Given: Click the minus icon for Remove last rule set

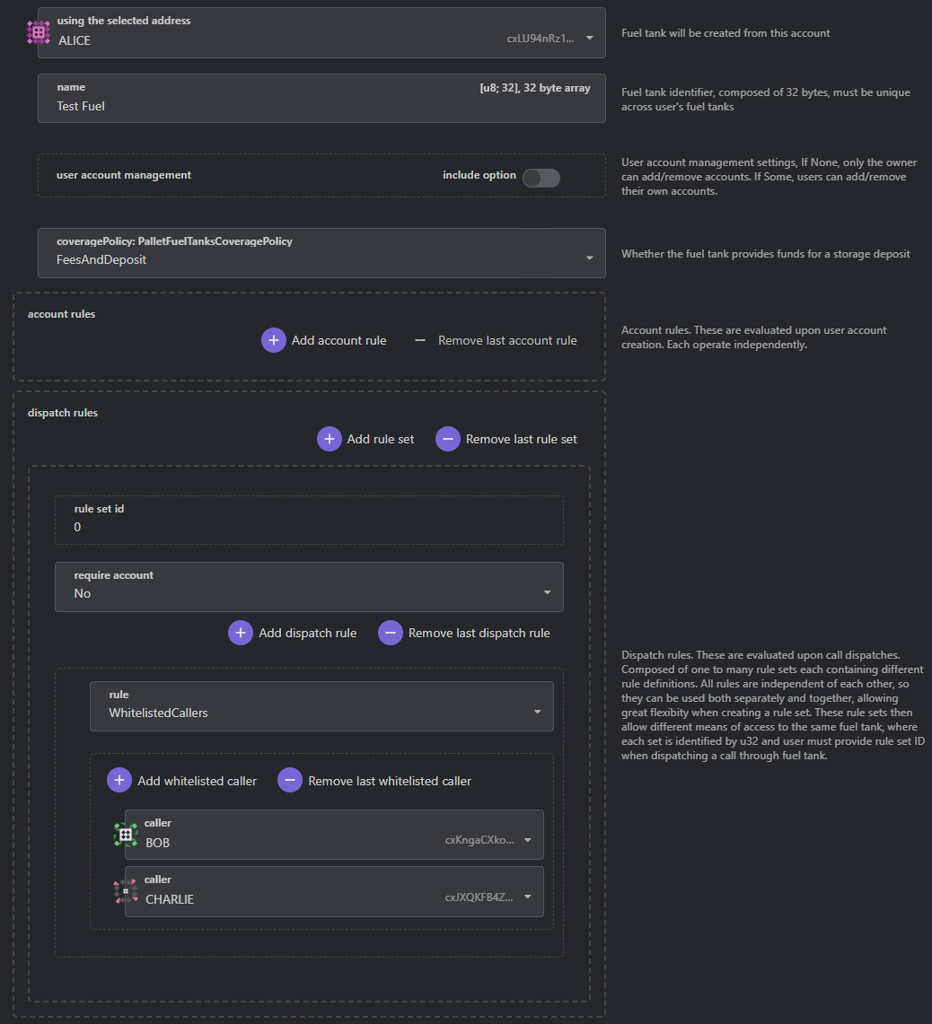Looking at the screenshot, I should tap(448, 439).
